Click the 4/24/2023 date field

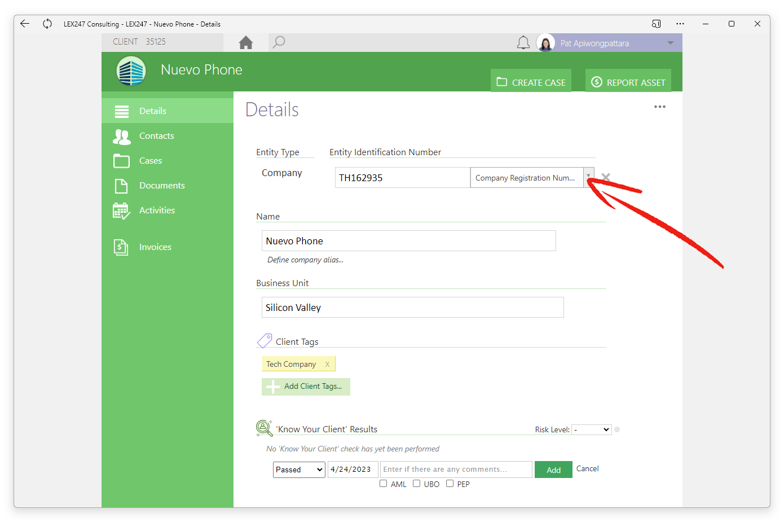pos(353,470)
